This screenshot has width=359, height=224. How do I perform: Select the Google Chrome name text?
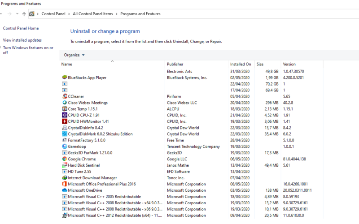tap(82, 159)
